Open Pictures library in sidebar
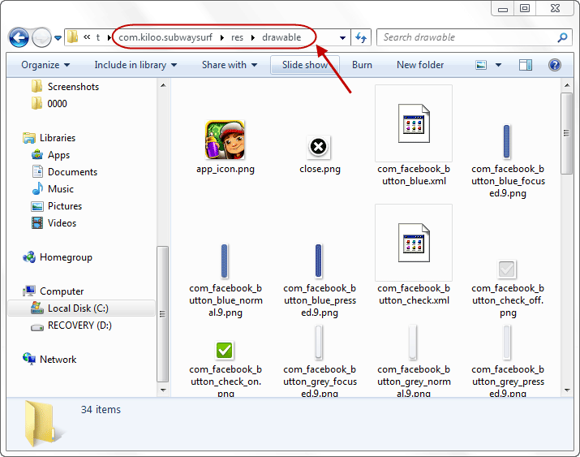 coord(65,206)
